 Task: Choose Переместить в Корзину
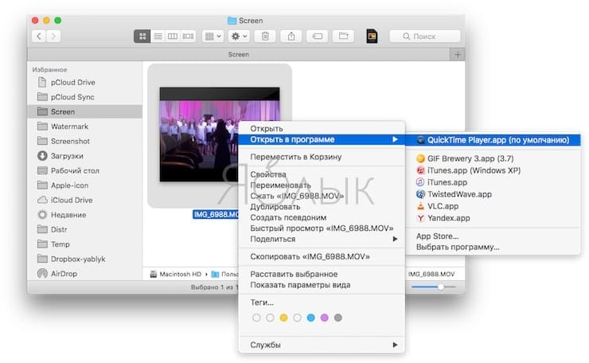pos(322,157)
